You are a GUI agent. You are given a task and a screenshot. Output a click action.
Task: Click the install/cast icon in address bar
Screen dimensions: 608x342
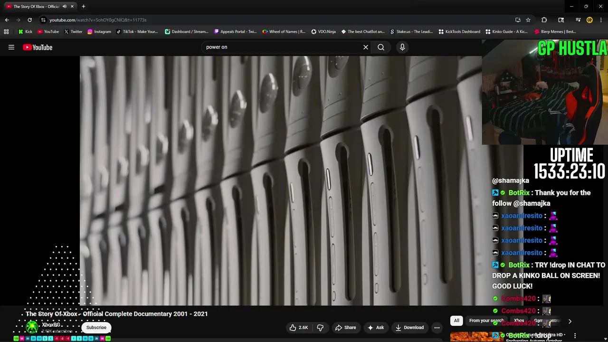tap(518, 20)
